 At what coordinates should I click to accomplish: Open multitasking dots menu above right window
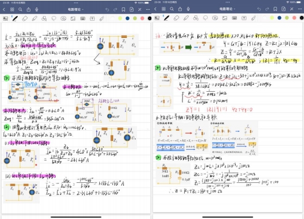point(228,2)
